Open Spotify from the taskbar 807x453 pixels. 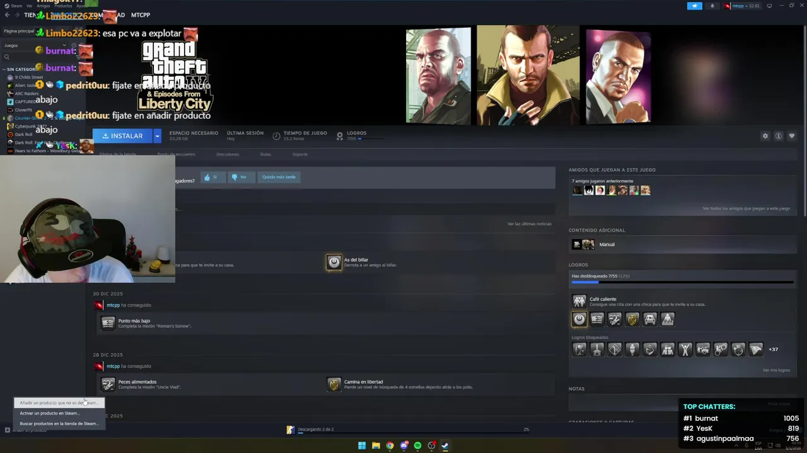(417, 445)
